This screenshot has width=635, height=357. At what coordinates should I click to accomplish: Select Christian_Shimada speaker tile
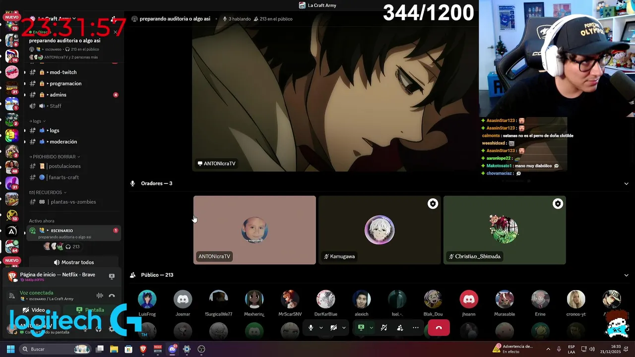[x=505, y=230]
